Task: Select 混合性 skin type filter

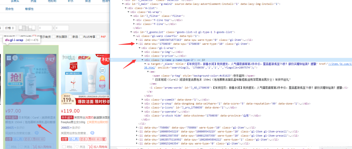Action: pyautogui.click(x=9, y=9)
